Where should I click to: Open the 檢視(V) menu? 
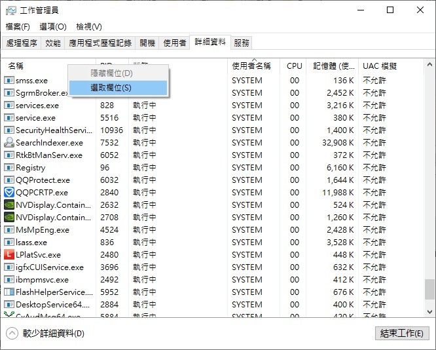(89, 27)
